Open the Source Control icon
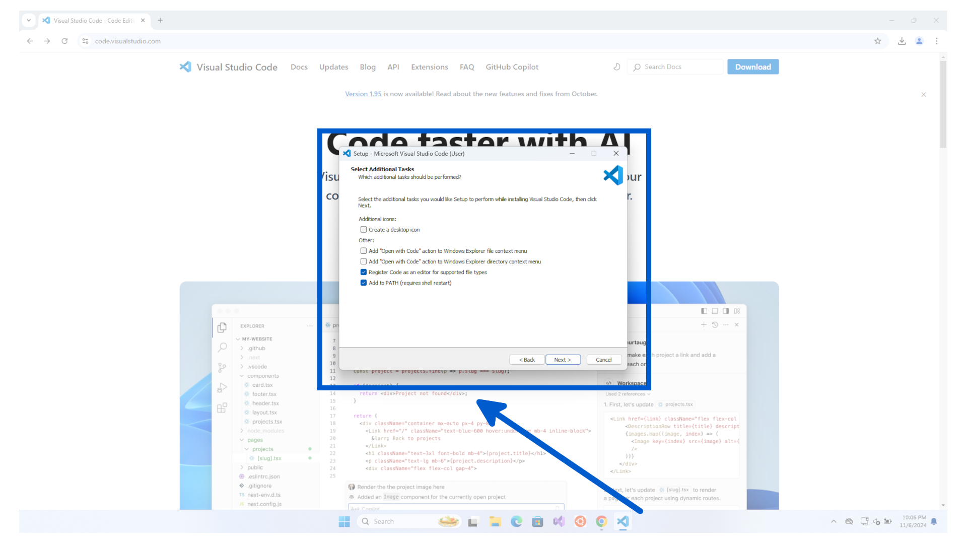This screenshot has width=967, height=544. click(x=222, y=367)
